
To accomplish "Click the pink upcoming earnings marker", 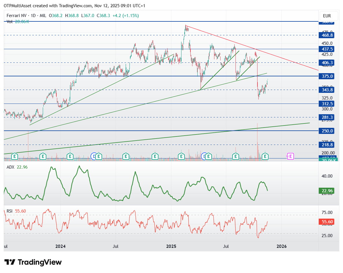I will [x=290, y=156].
